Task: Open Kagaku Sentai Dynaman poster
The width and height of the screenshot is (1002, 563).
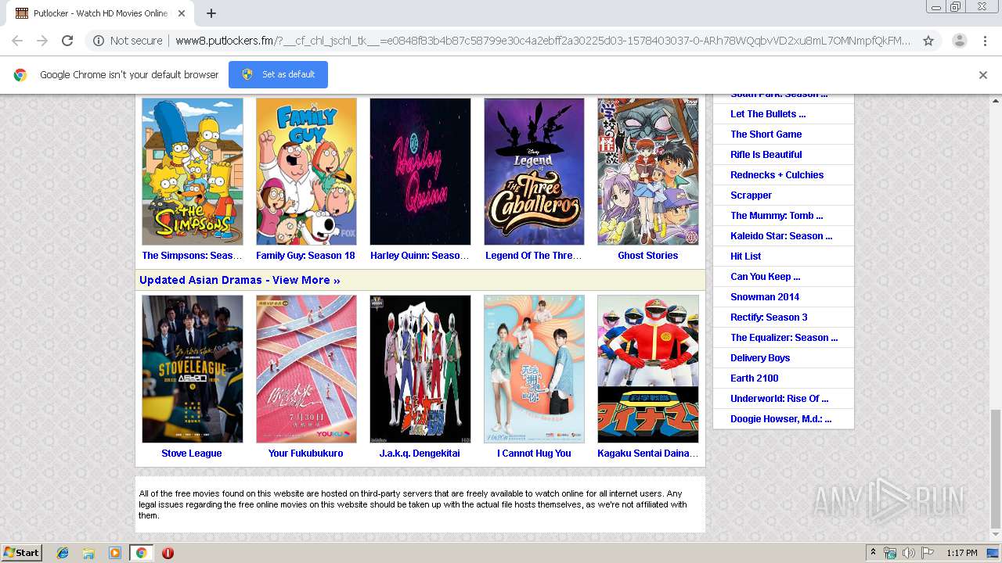Action: pyautogui.click(x=648, y=369)
